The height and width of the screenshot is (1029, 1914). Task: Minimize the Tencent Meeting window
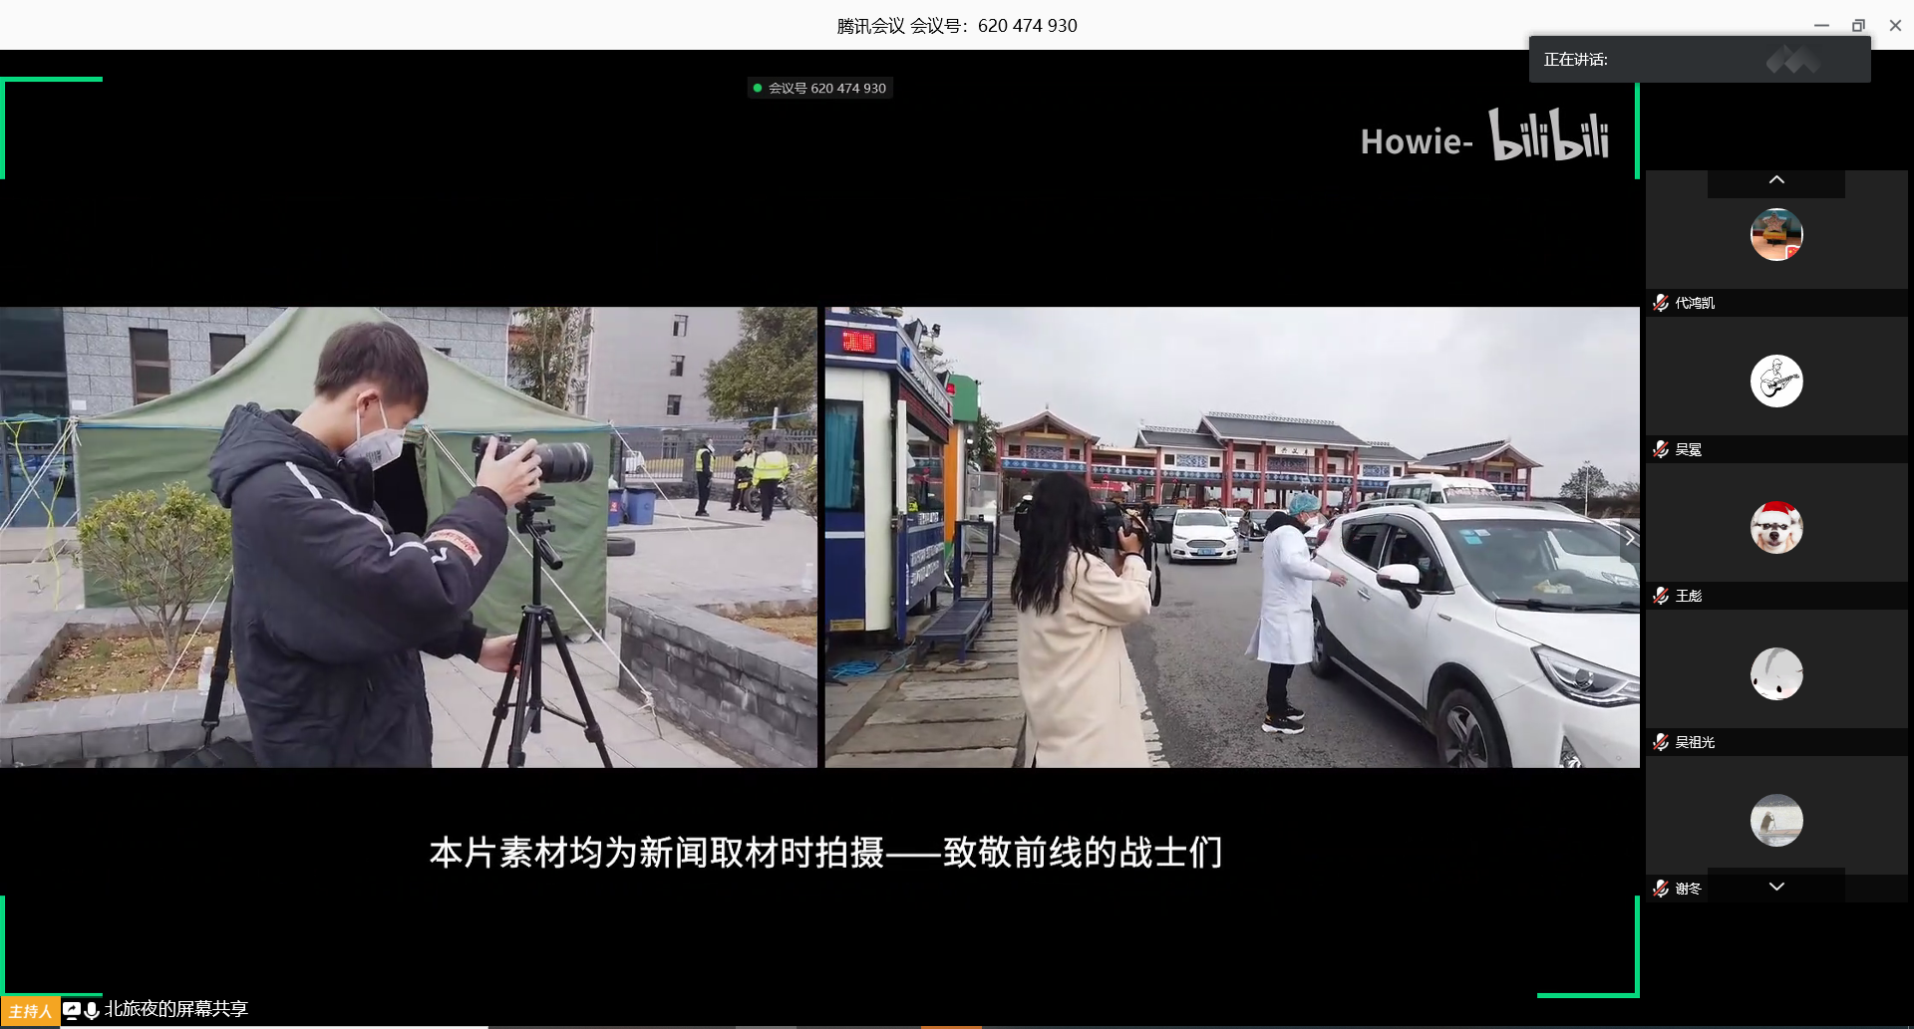(x=1821, y=26)
